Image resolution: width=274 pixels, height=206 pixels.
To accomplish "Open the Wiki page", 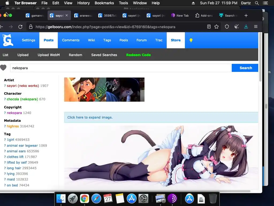I will pyautogui.click(x=92, y=40).
